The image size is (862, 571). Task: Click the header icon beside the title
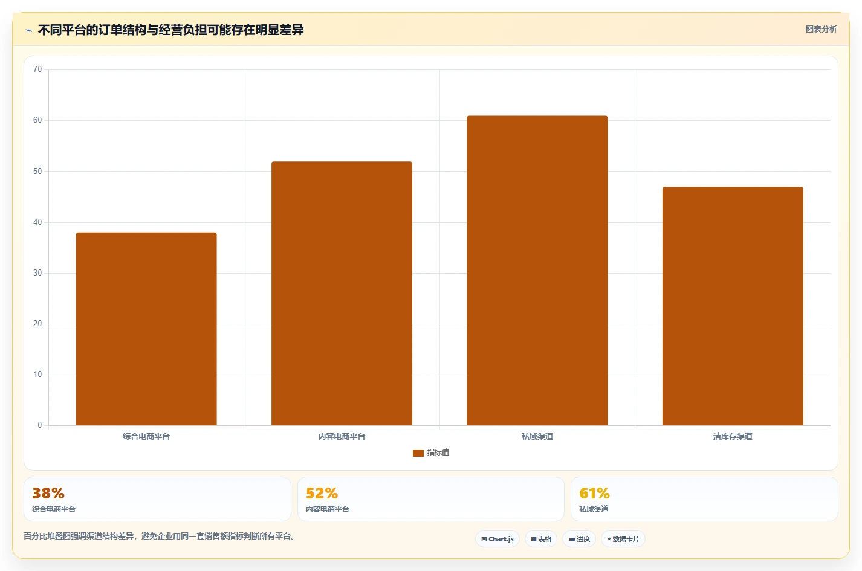point(28,30)
